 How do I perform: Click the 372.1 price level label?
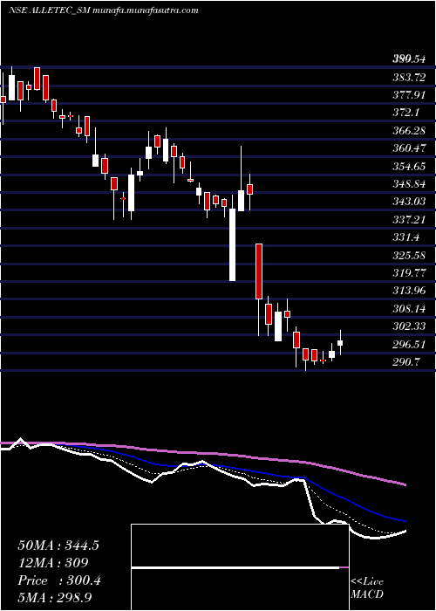coord(405,113)
